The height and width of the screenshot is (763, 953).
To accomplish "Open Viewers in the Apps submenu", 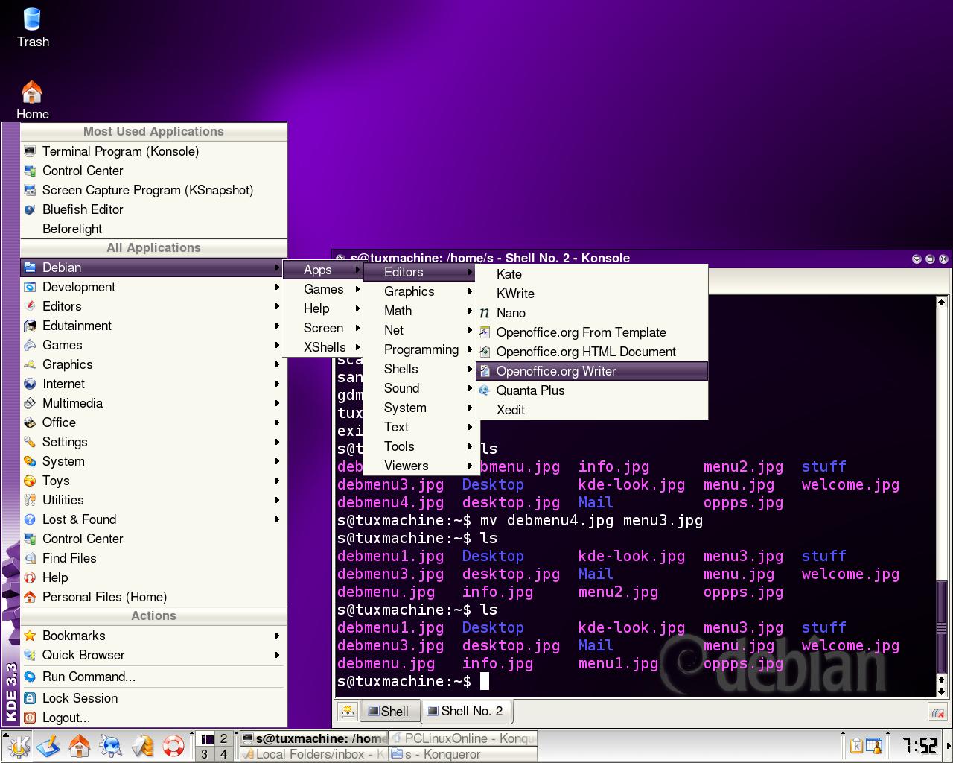I will [421, 466].
